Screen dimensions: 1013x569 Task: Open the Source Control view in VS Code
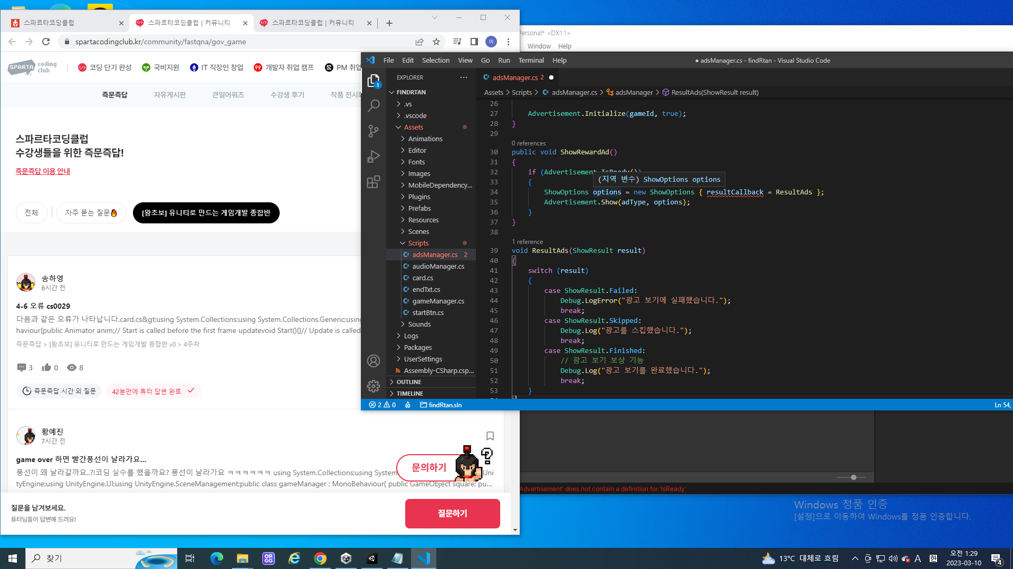pyautogui.click(x=374, y=131)
